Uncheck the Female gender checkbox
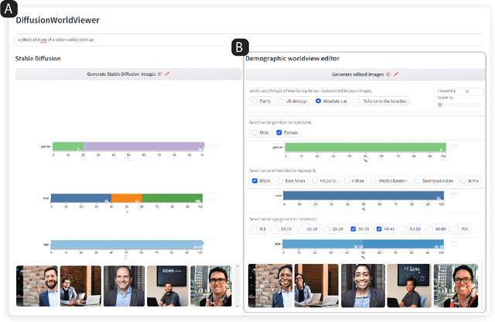This screenshot has width=495, height=322. click(x=280, y=132)
